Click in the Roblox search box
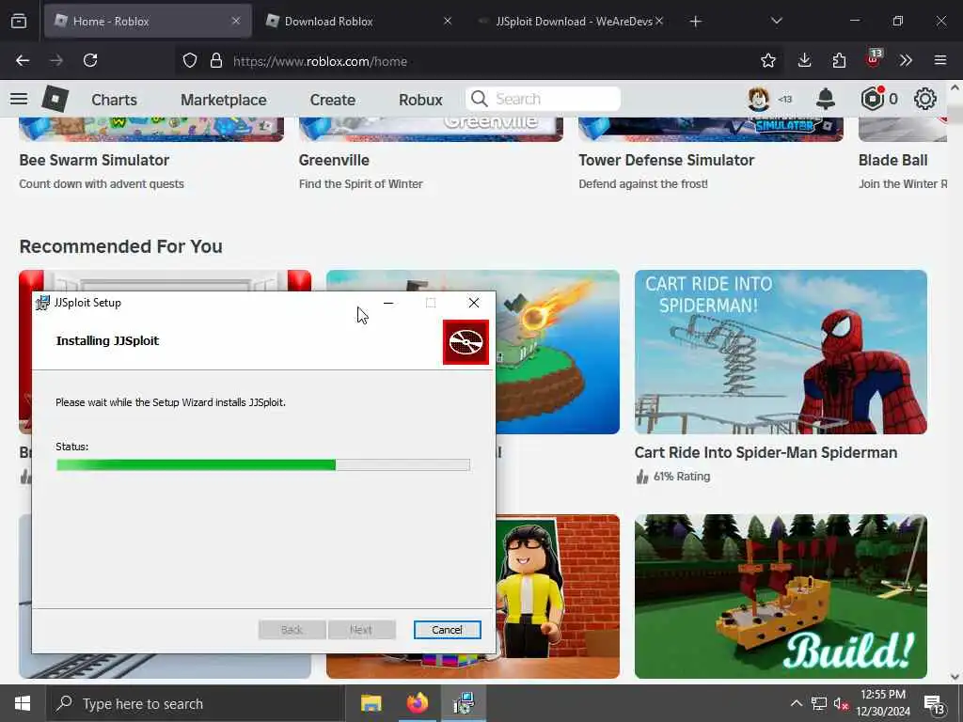The image size is (963, 722). click(x=543, y=99)
